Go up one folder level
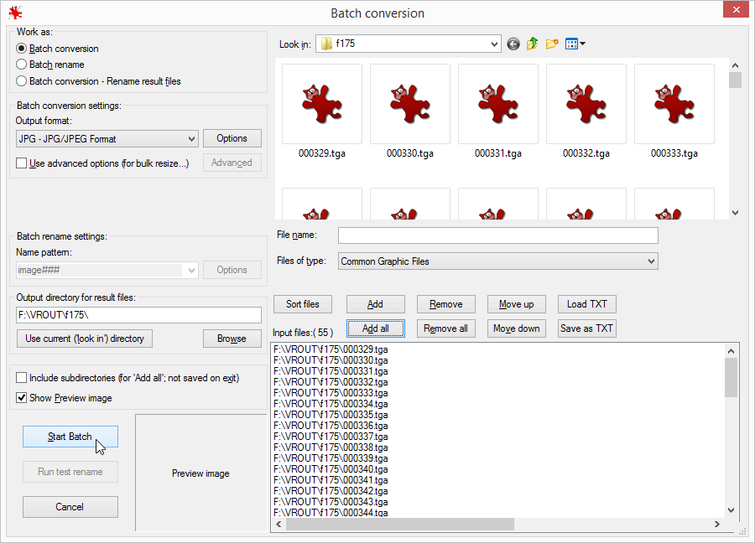Image resolution: width=755 pixels, height=543 pixels. click(533, 44)
